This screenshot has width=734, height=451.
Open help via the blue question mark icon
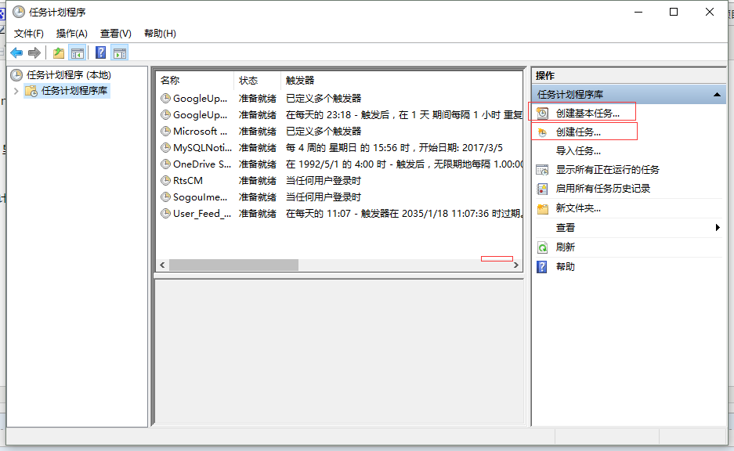coord(99,52)
